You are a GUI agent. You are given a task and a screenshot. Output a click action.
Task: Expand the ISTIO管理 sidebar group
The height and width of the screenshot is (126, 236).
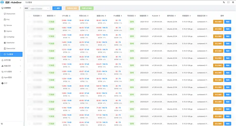[20, 72]
